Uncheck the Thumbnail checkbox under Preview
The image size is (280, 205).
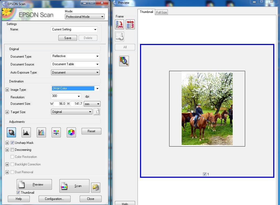point(18,193)
